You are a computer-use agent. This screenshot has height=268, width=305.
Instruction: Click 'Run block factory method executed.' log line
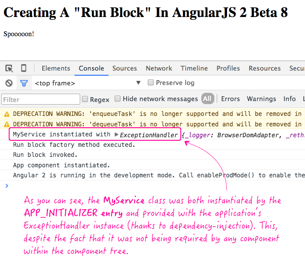coord(74,145)
